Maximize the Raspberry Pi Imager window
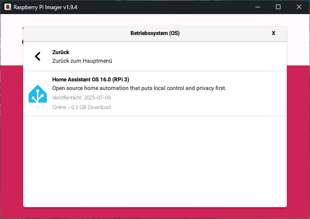Viewport: 310px width, 219px height. point(278,7)
